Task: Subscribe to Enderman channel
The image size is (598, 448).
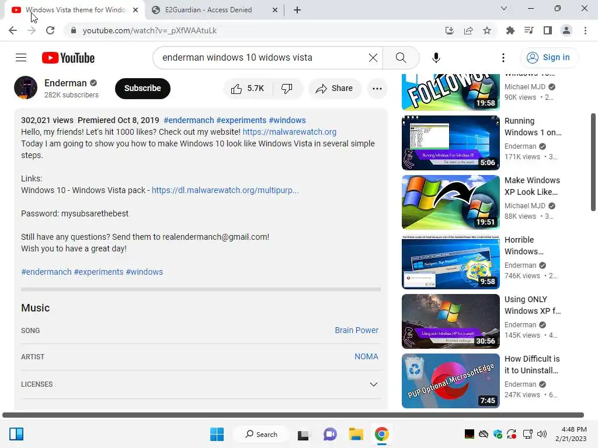Action: pyautogui.click(x=142, y=89)
